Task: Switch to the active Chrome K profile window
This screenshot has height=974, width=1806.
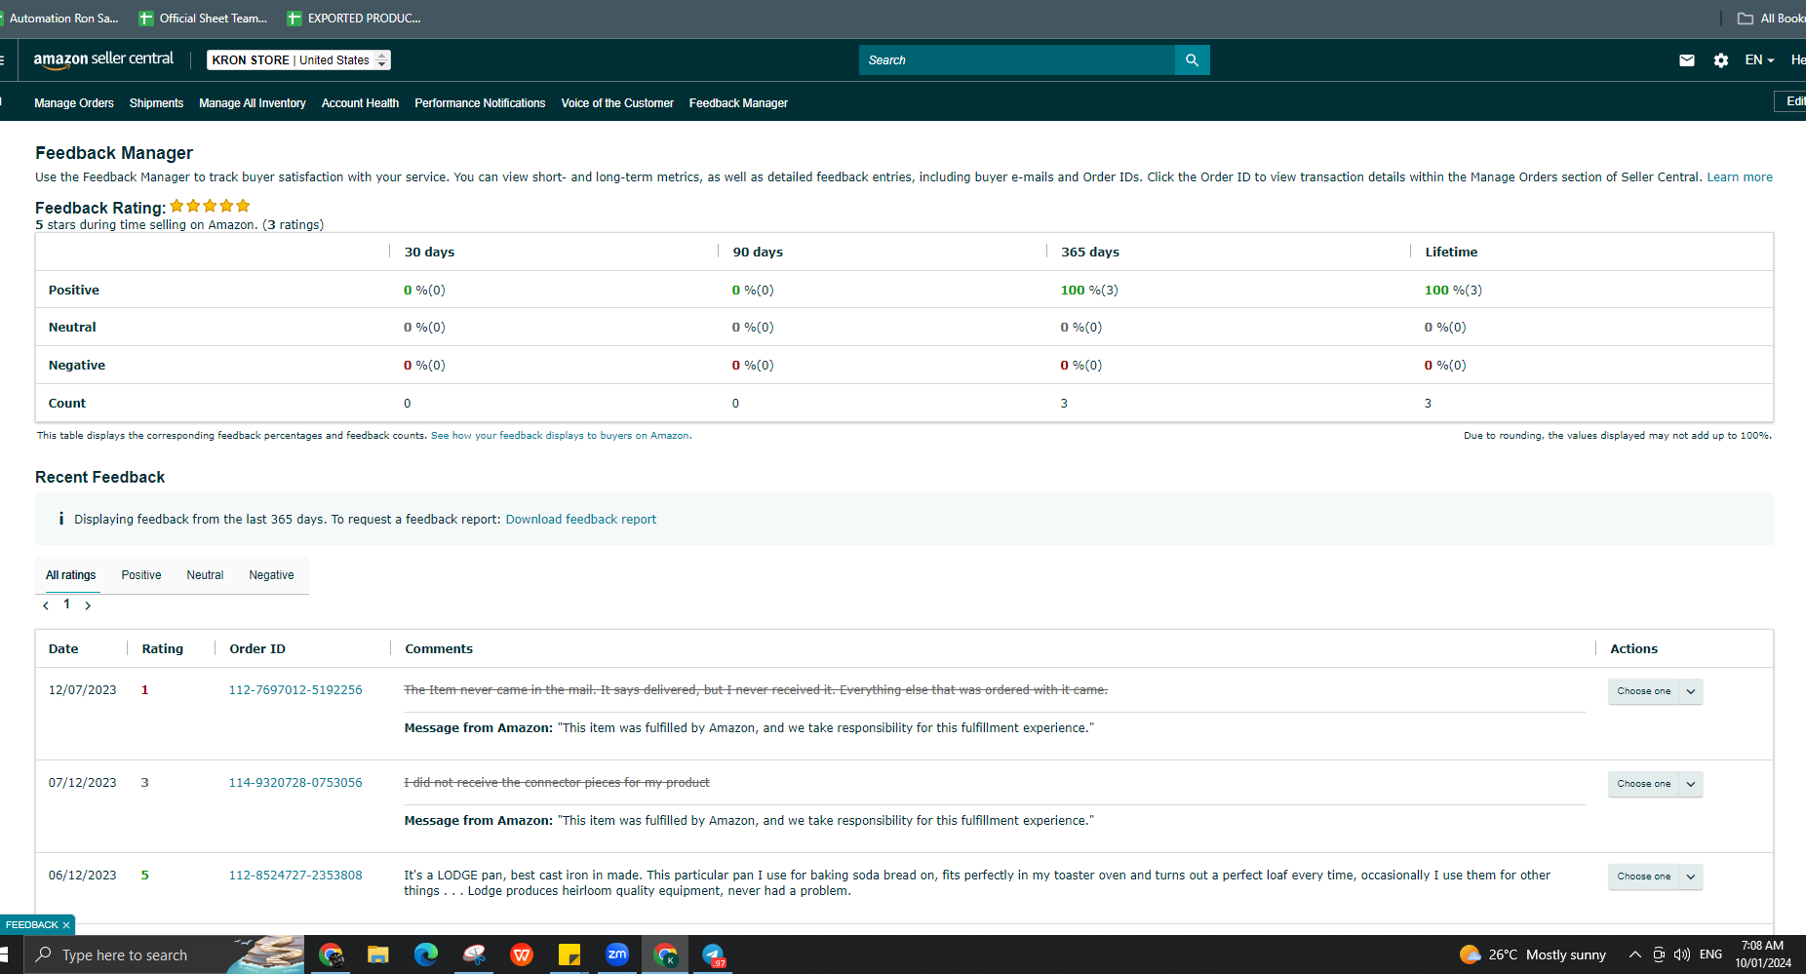Action: (x=666, y=955)
